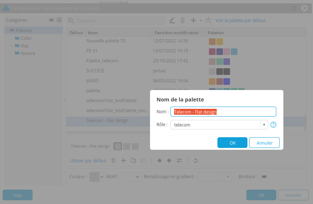This screenshot has width=313, height=204.
Task: Click the trash icon in the palette editor toolbar
Action: [113, 160]
